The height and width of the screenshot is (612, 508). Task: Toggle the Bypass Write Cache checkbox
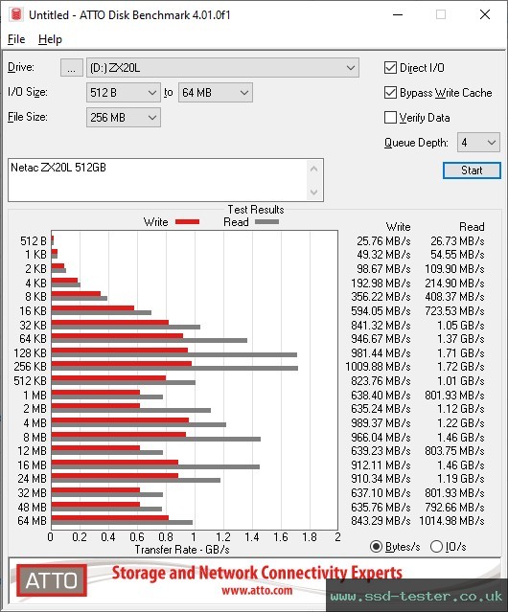tap(390, 93)
